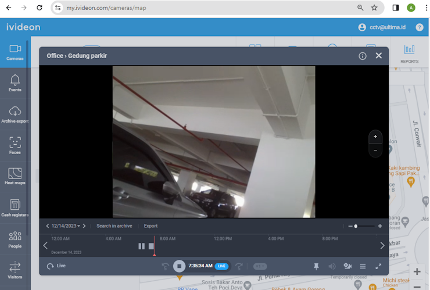430x290 pixels.
Task: Close the Gedung parkir camera player
Action: click(x=379, y=56)
